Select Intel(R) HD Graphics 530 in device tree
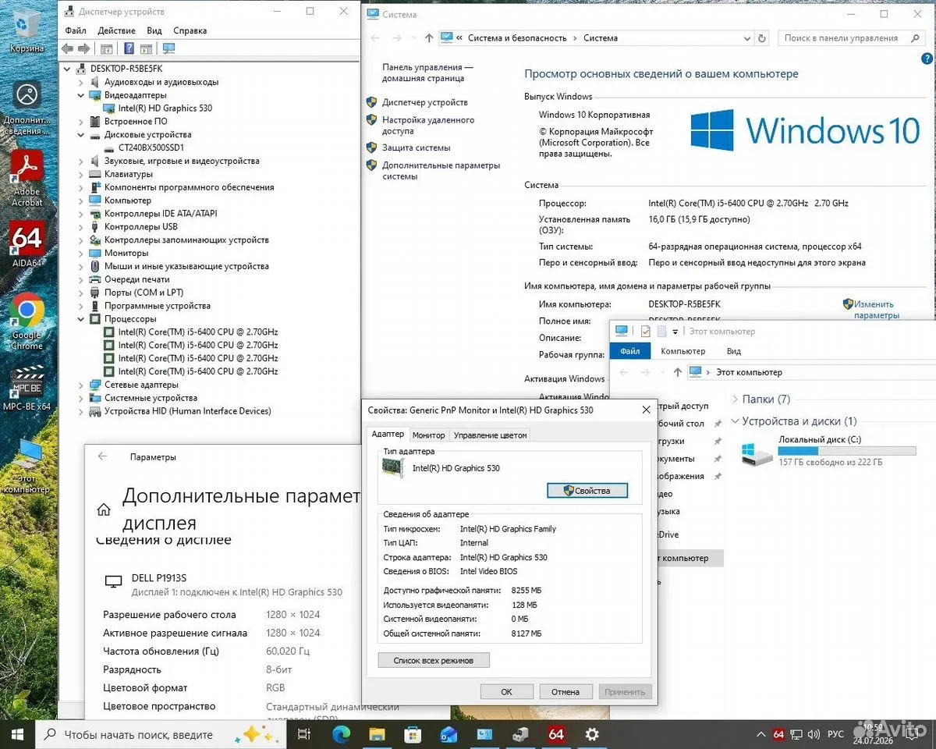Screen dimensions: 936x749 tap(165, 108)
